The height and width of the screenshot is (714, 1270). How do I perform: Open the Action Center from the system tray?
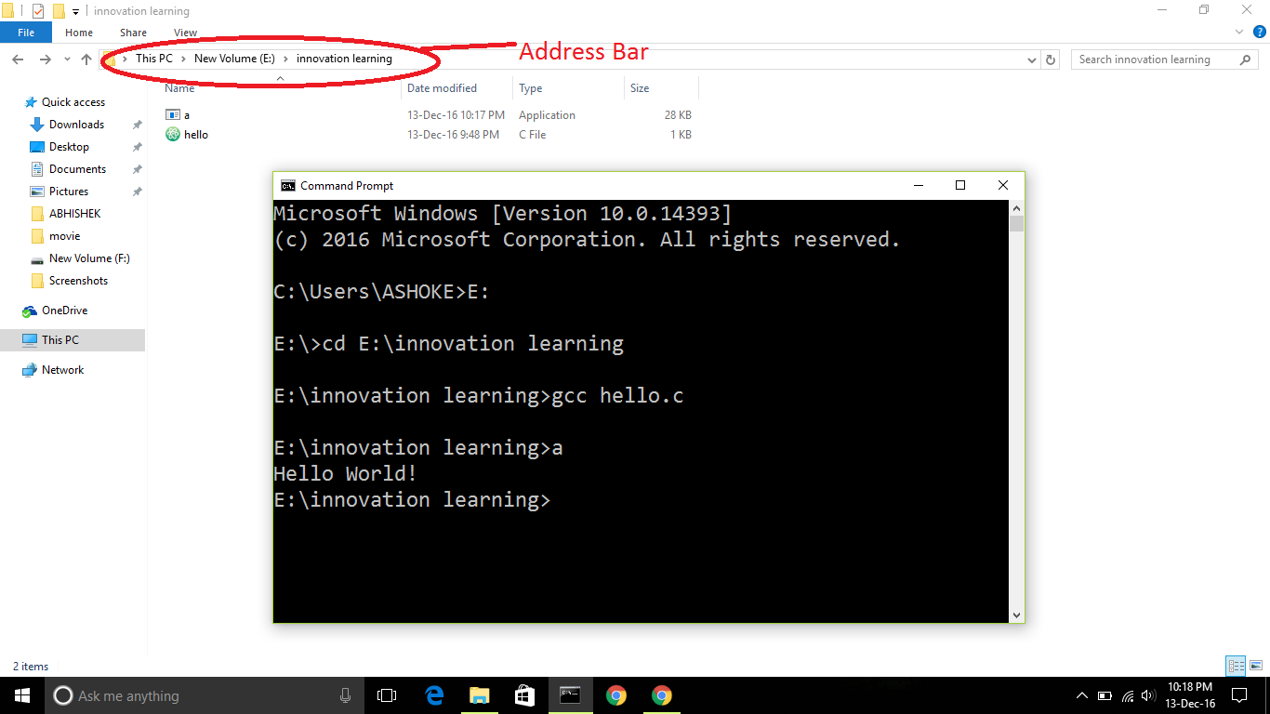tap(1239, 694)
